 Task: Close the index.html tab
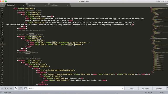(24, 5)
